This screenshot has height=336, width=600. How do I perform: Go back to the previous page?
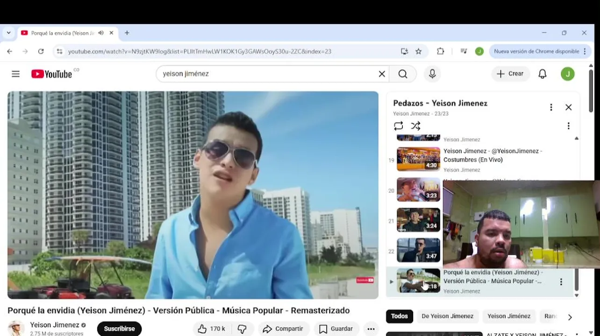pyautogui.click(x=10, y=51)
